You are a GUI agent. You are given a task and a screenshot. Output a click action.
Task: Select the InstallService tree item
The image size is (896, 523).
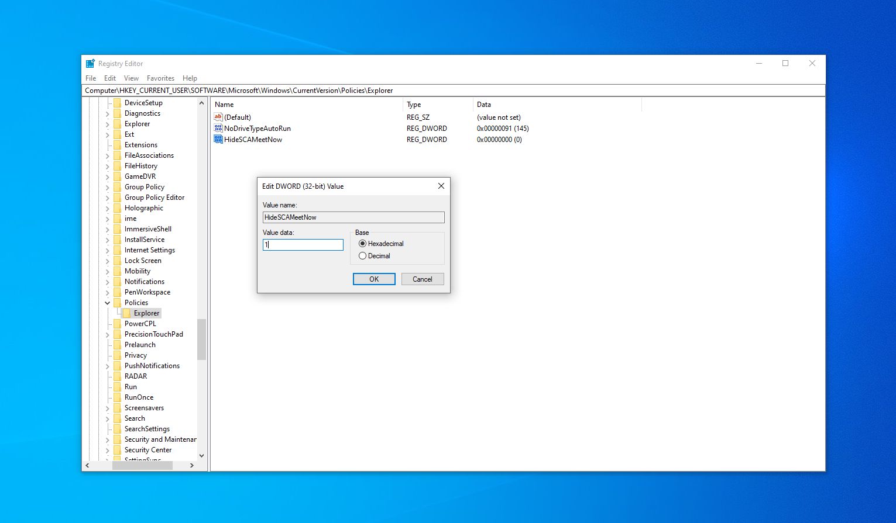[145, 240]
